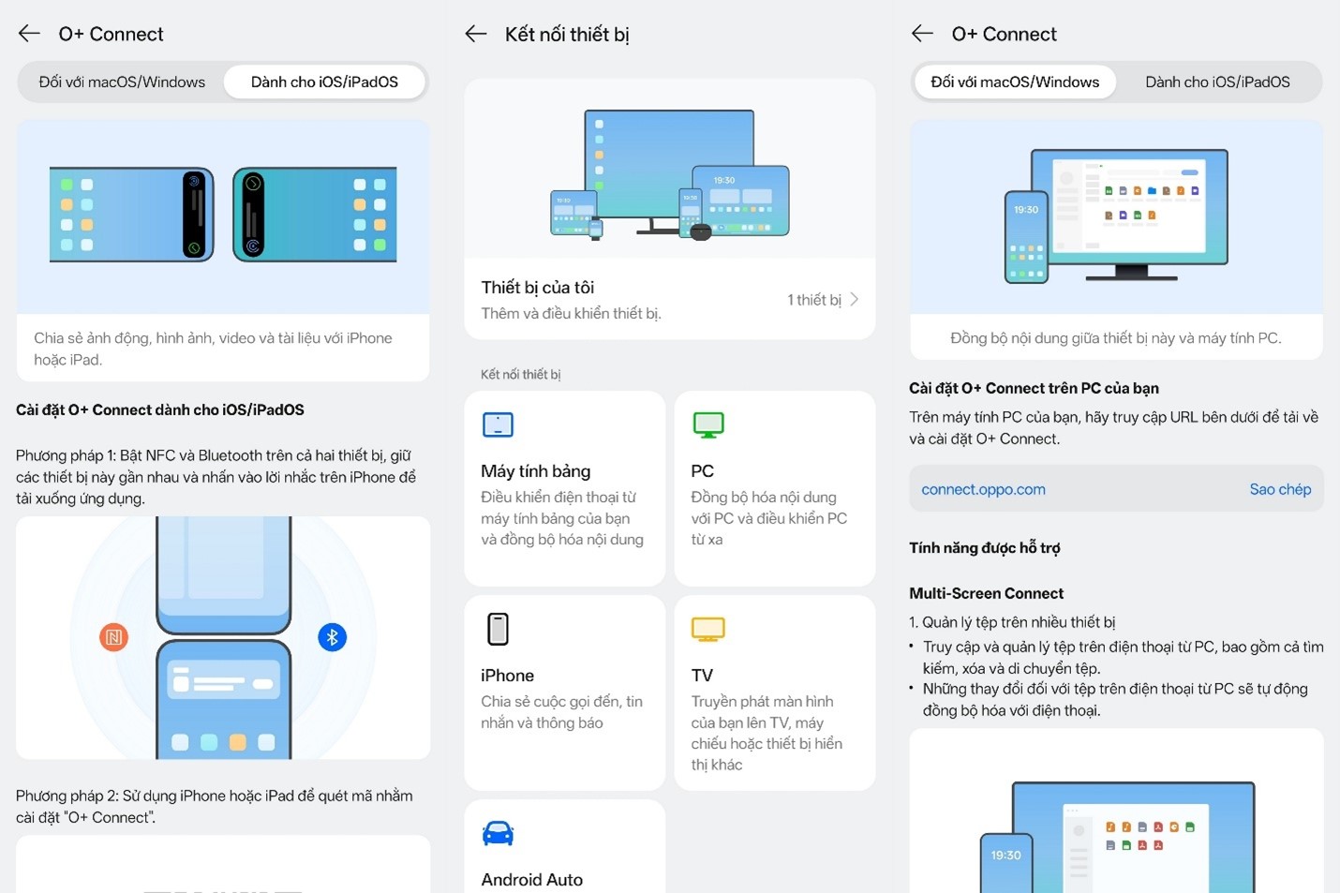The height and width of the screenshot is (893, 1340).
Task: Select the highlighted 'Đối với macOS/Windows' tab
Action: 1014,82
